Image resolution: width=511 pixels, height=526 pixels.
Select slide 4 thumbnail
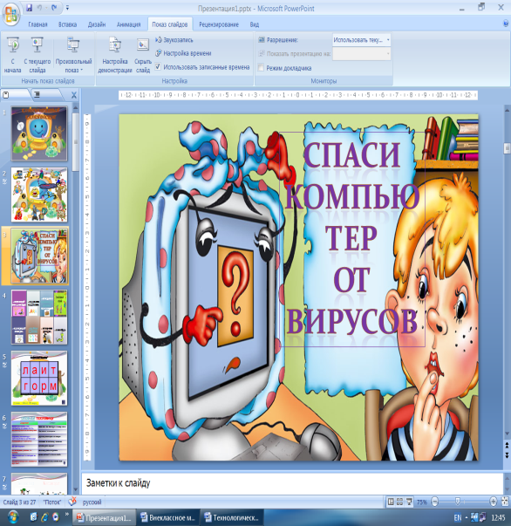(39, 318)
